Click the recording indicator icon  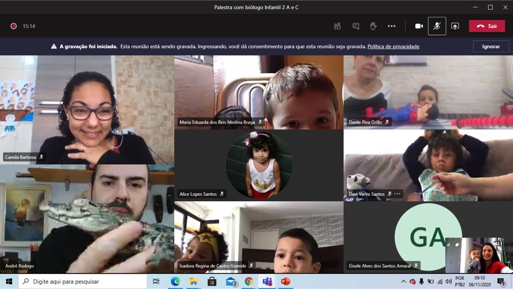click(13, 26)
